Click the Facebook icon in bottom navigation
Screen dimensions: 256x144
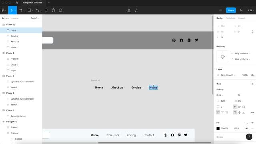172,135
